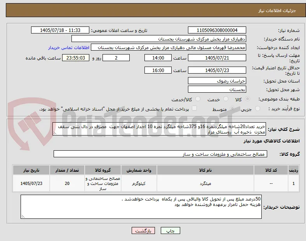Screen dimensions: 306x241
Task: Click the response deadline date 1405/07/21
Action: click(217, 58)
